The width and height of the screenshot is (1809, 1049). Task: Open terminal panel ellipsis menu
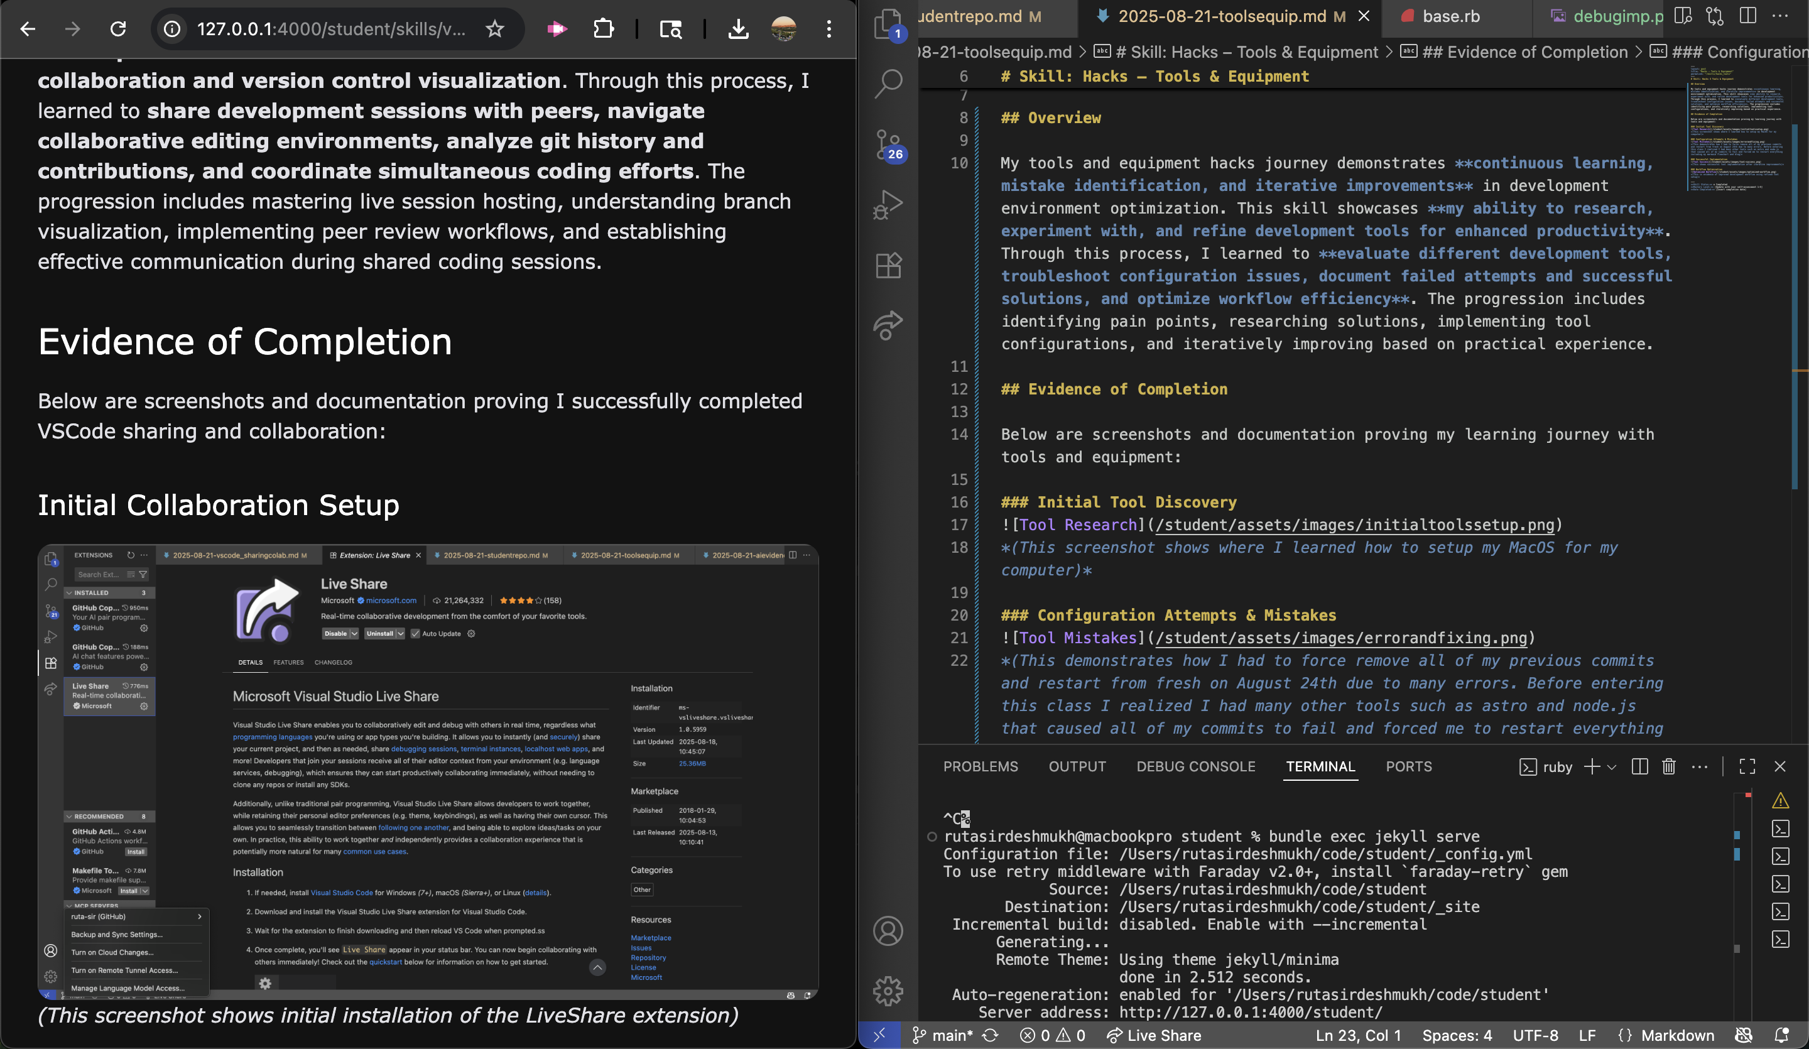1699,767
